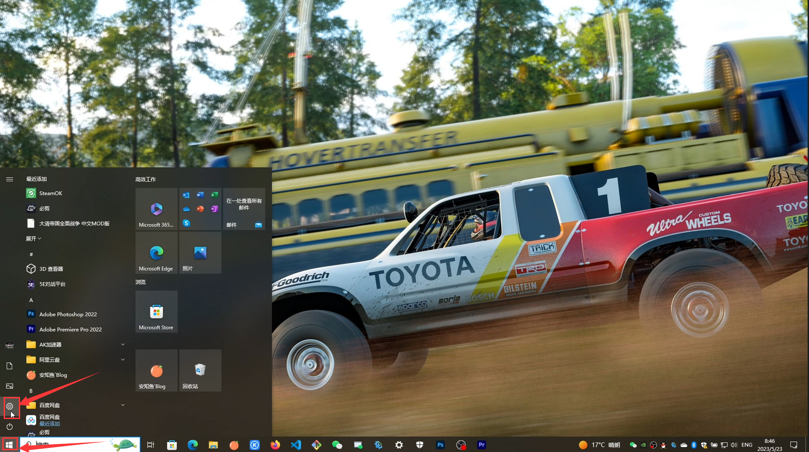The width and height of the screenshot is (809, 452).
Task: Switch ENG input language indicator
Action: (747, 445)
